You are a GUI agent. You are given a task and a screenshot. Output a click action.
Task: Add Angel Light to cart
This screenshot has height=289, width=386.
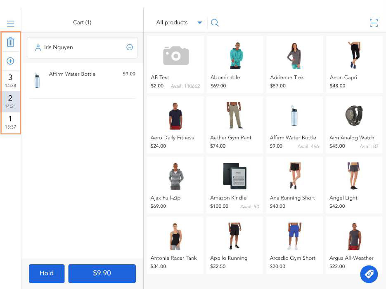[354, 185]
